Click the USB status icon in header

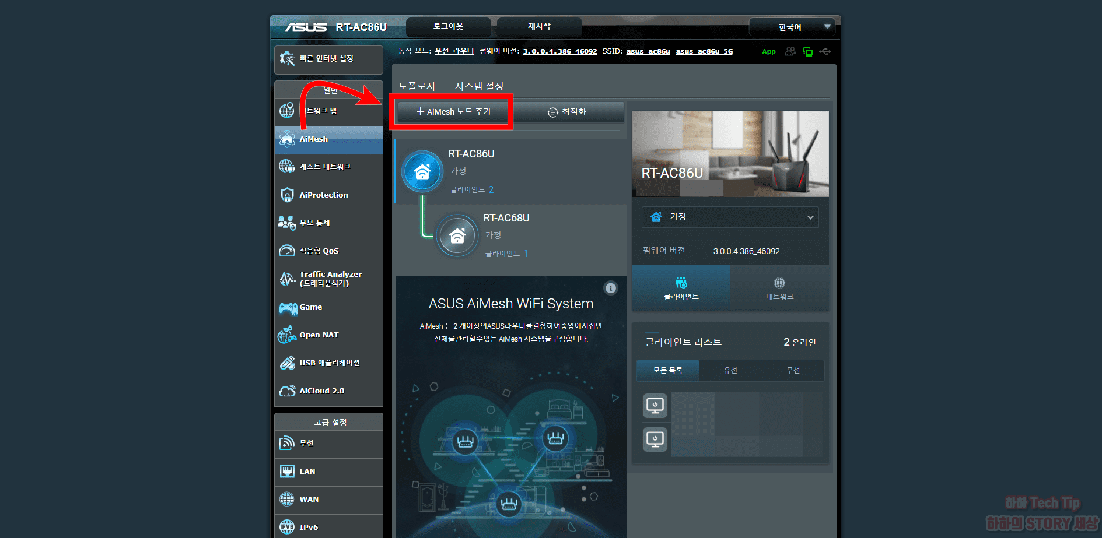(825, 52)
